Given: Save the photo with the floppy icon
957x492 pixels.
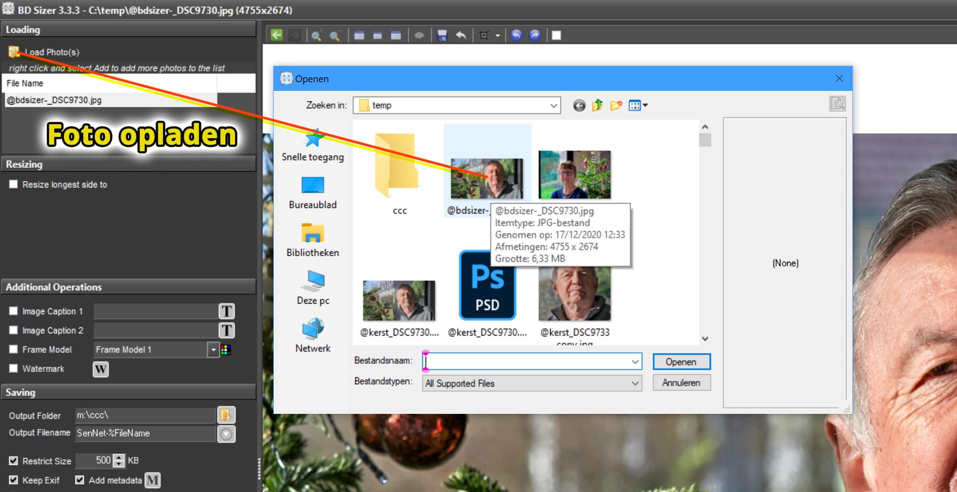Looking at the screenshot, I should tap(442, 35).
